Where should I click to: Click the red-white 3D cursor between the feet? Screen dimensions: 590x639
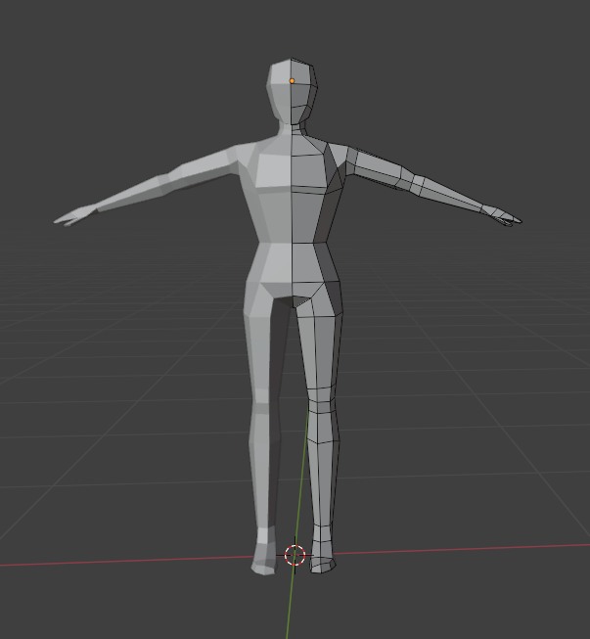(x=295, y=555)
